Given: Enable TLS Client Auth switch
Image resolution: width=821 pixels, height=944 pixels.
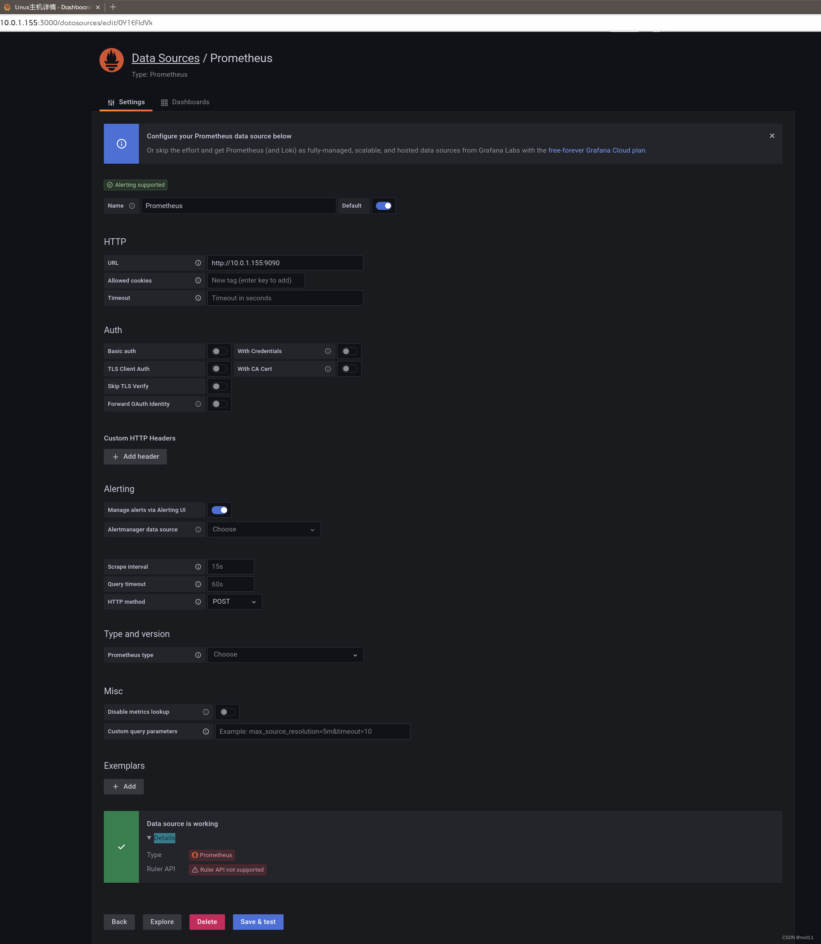Looking at the screenshot, I should pyautogui.click(x=220, y=369).
